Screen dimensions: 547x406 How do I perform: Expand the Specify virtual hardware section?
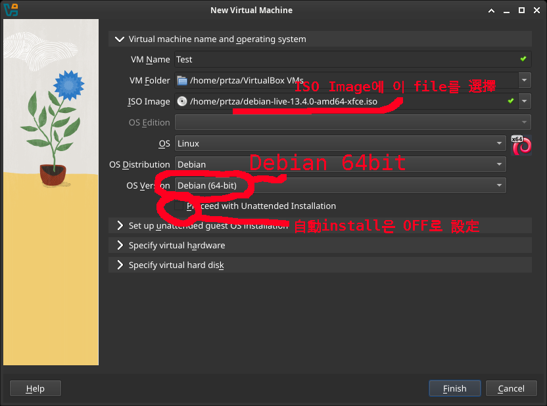[120, 245]
